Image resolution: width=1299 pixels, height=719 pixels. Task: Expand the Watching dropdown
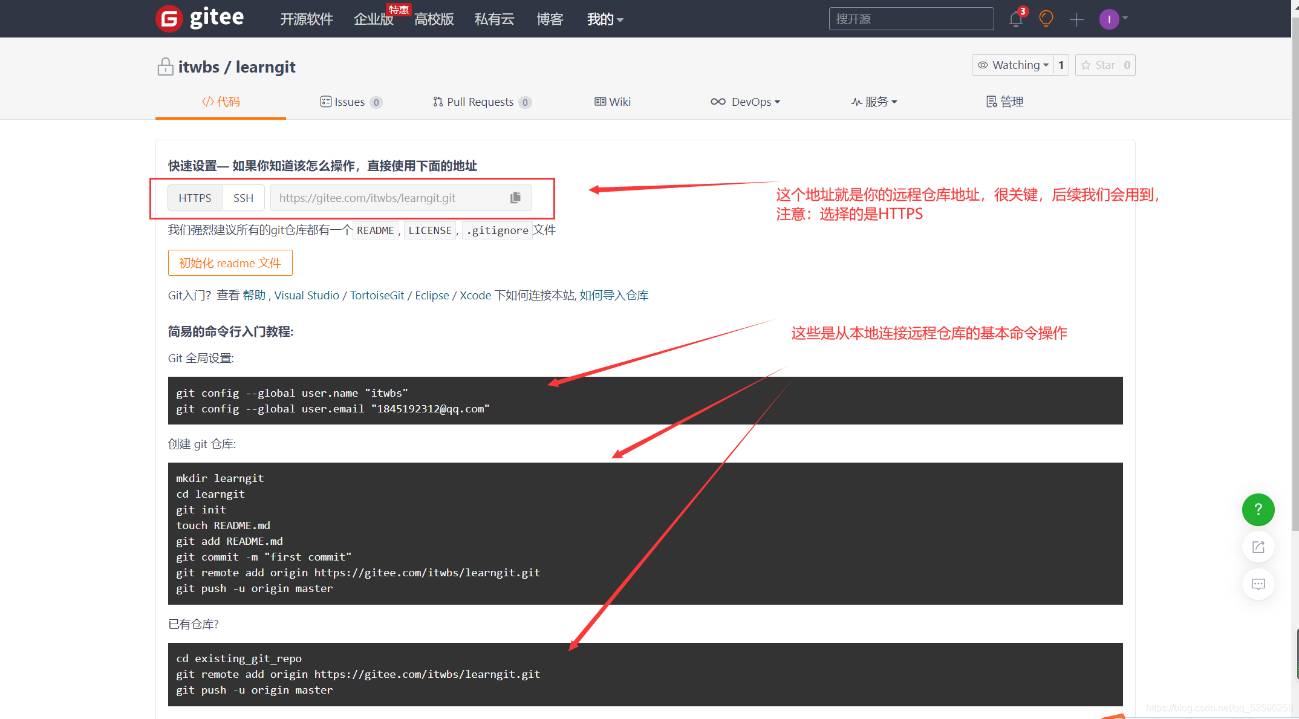1013,65
